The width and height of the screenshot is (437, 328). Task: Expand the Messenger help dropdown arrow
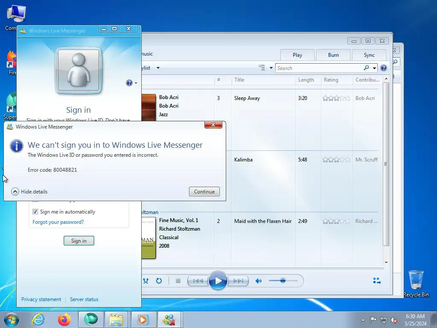tap(136, 83)
